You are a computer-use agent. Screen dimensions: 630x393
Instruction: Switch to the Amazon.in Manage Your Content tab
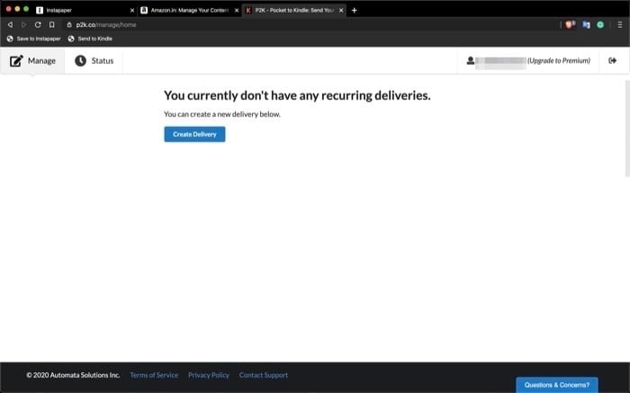click(190, 11)
